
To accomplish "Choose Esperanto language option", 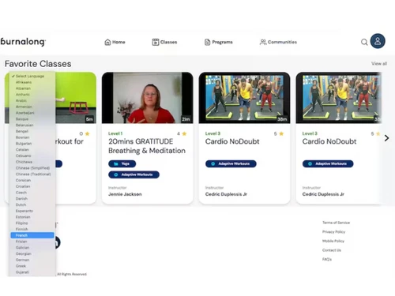I will [32, 211].
